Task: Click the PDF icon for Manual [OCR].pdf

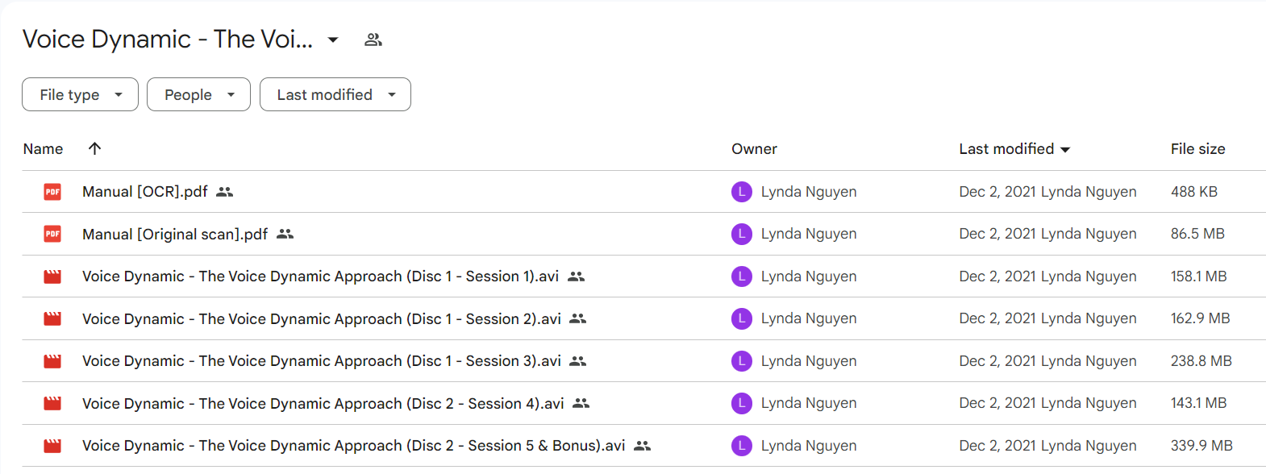Action: coord(52,192)
